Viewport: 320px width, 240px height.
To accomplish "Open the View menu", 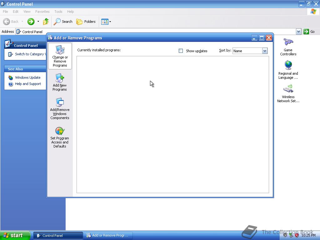I will pyautogui.click(x=27, y=12).
